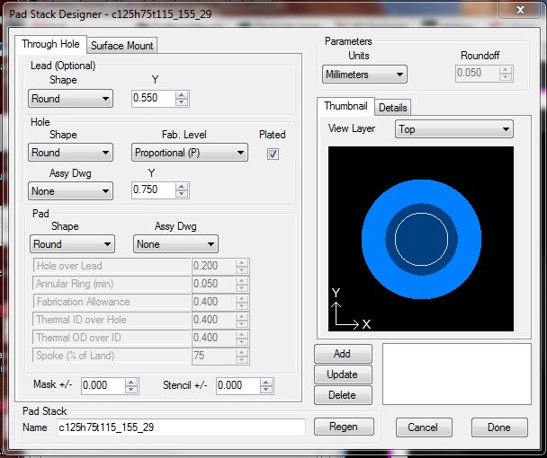Viewport: 547px width, 458px height.
Task: Decrease Hole Y value with down arrow
Action: point(182,193)
